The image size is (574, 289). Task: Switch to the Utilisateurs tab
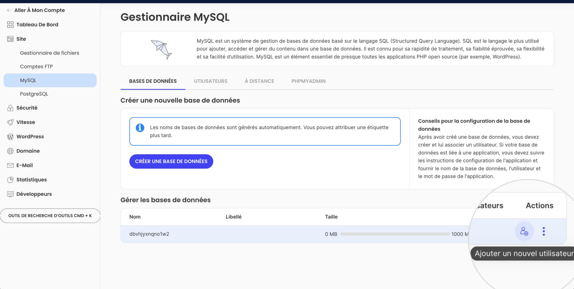pyautogui.click(x=211, y=81)
